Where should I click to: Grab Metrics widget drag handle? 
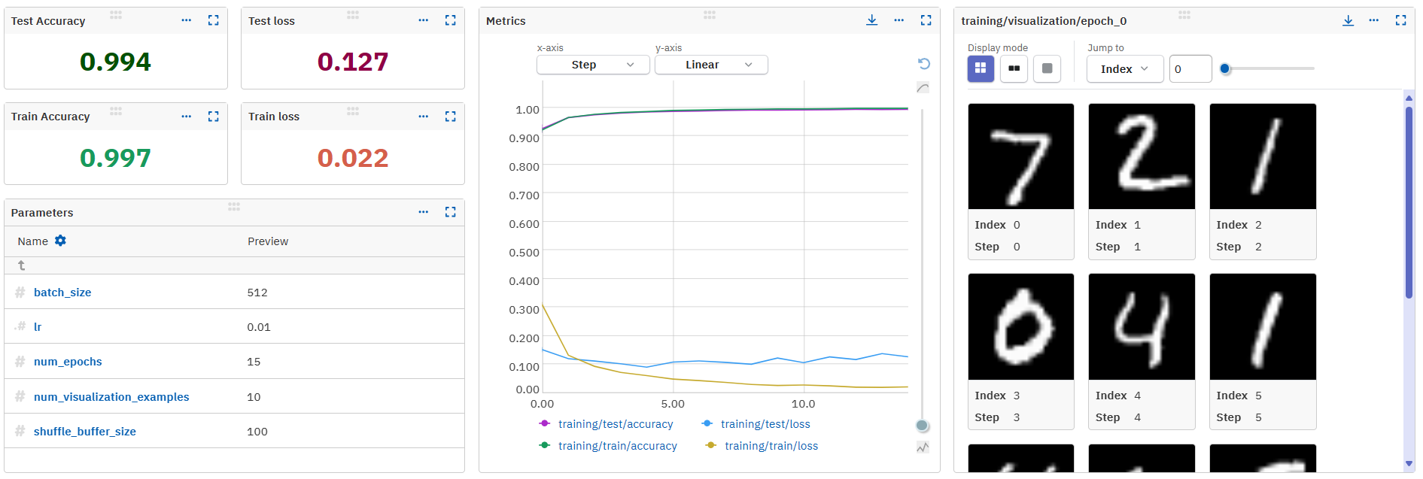(710, 14)
